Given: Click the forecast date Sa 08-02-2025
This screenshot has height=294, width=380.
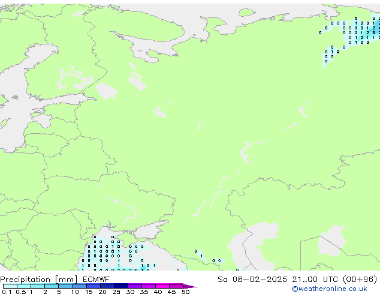Looking at the screenshot, I should click(252, 280).
